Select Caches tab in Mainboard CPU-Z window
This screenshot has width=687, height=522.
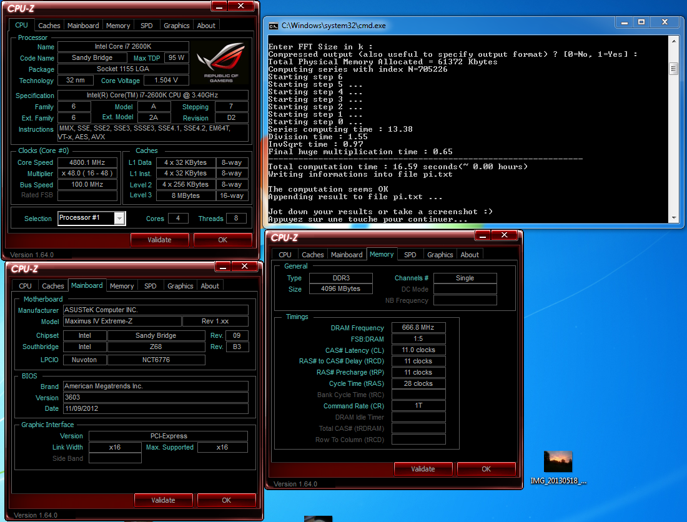[53, 286]
